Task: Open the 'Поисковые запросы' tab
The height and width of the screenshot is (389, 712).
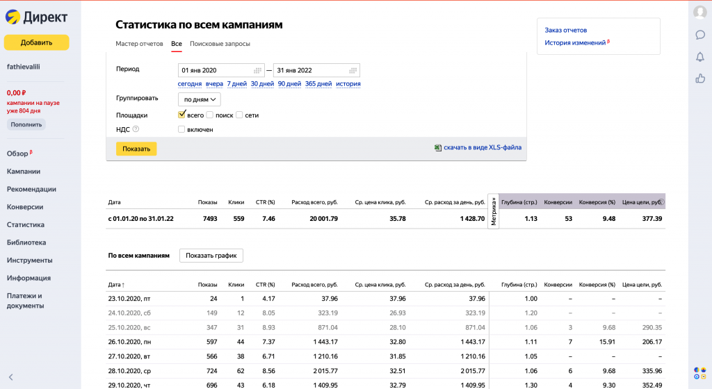Action: point(220,44)
